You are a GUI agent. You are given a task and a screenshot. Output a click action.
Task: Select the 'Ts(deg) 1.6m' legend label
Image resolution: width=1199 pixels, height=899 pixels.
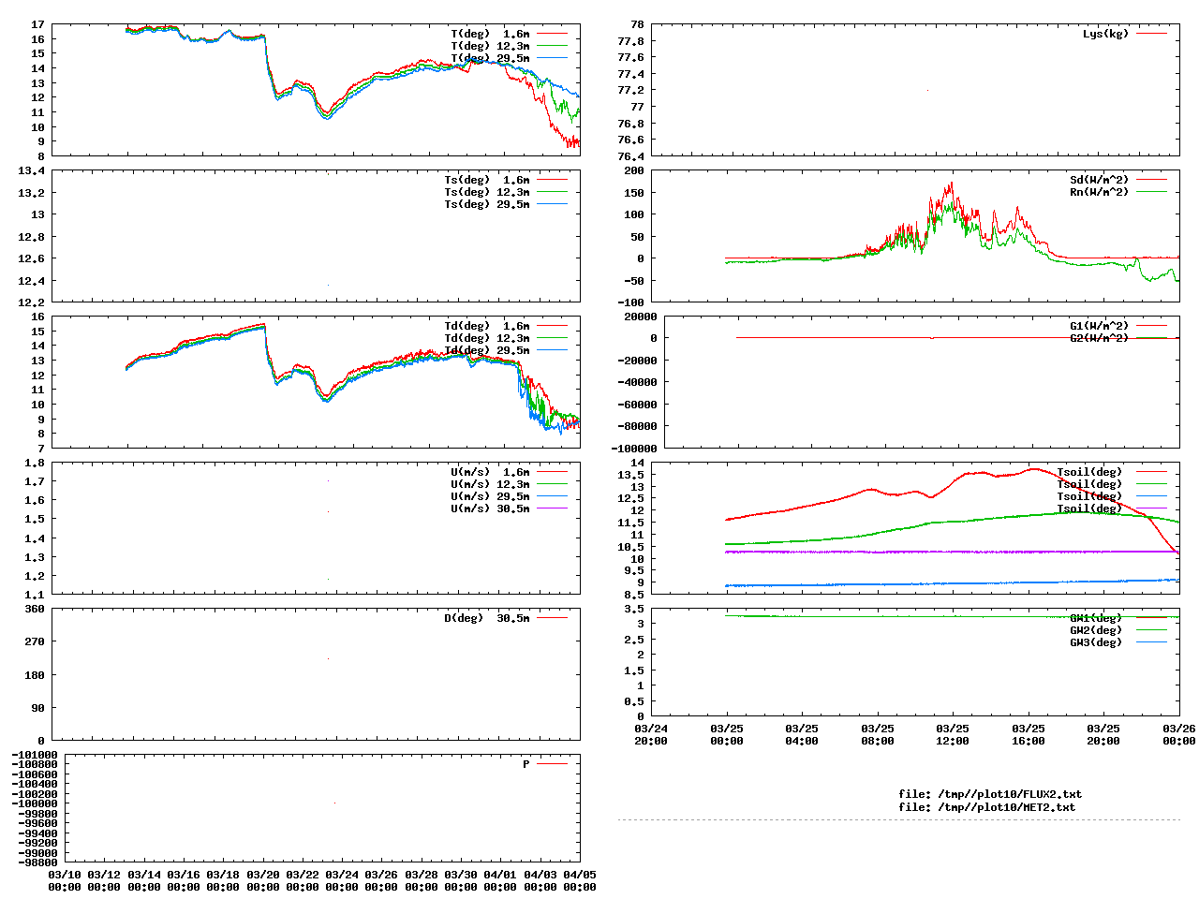coord(487,180)
